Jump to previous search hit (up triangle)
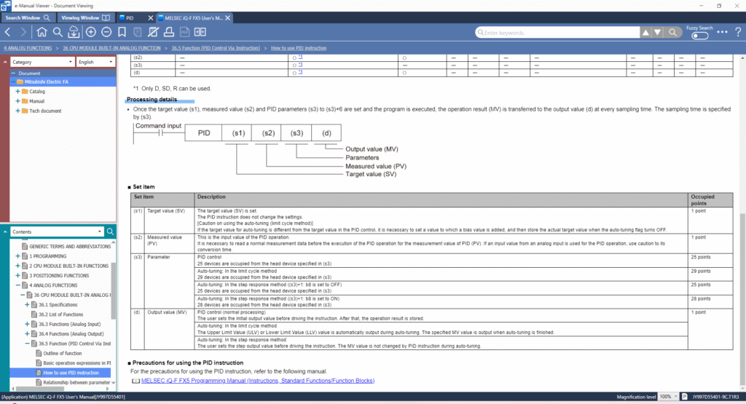This screenshot has width=746, height=404. (x=645, y=32)
